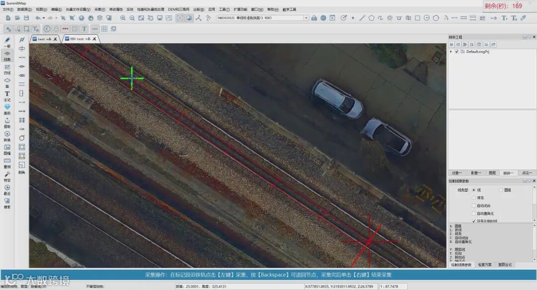Click the Save disk icon
Image resolution: width=537 pixels, height=290 pixels.
coord(26,18)
